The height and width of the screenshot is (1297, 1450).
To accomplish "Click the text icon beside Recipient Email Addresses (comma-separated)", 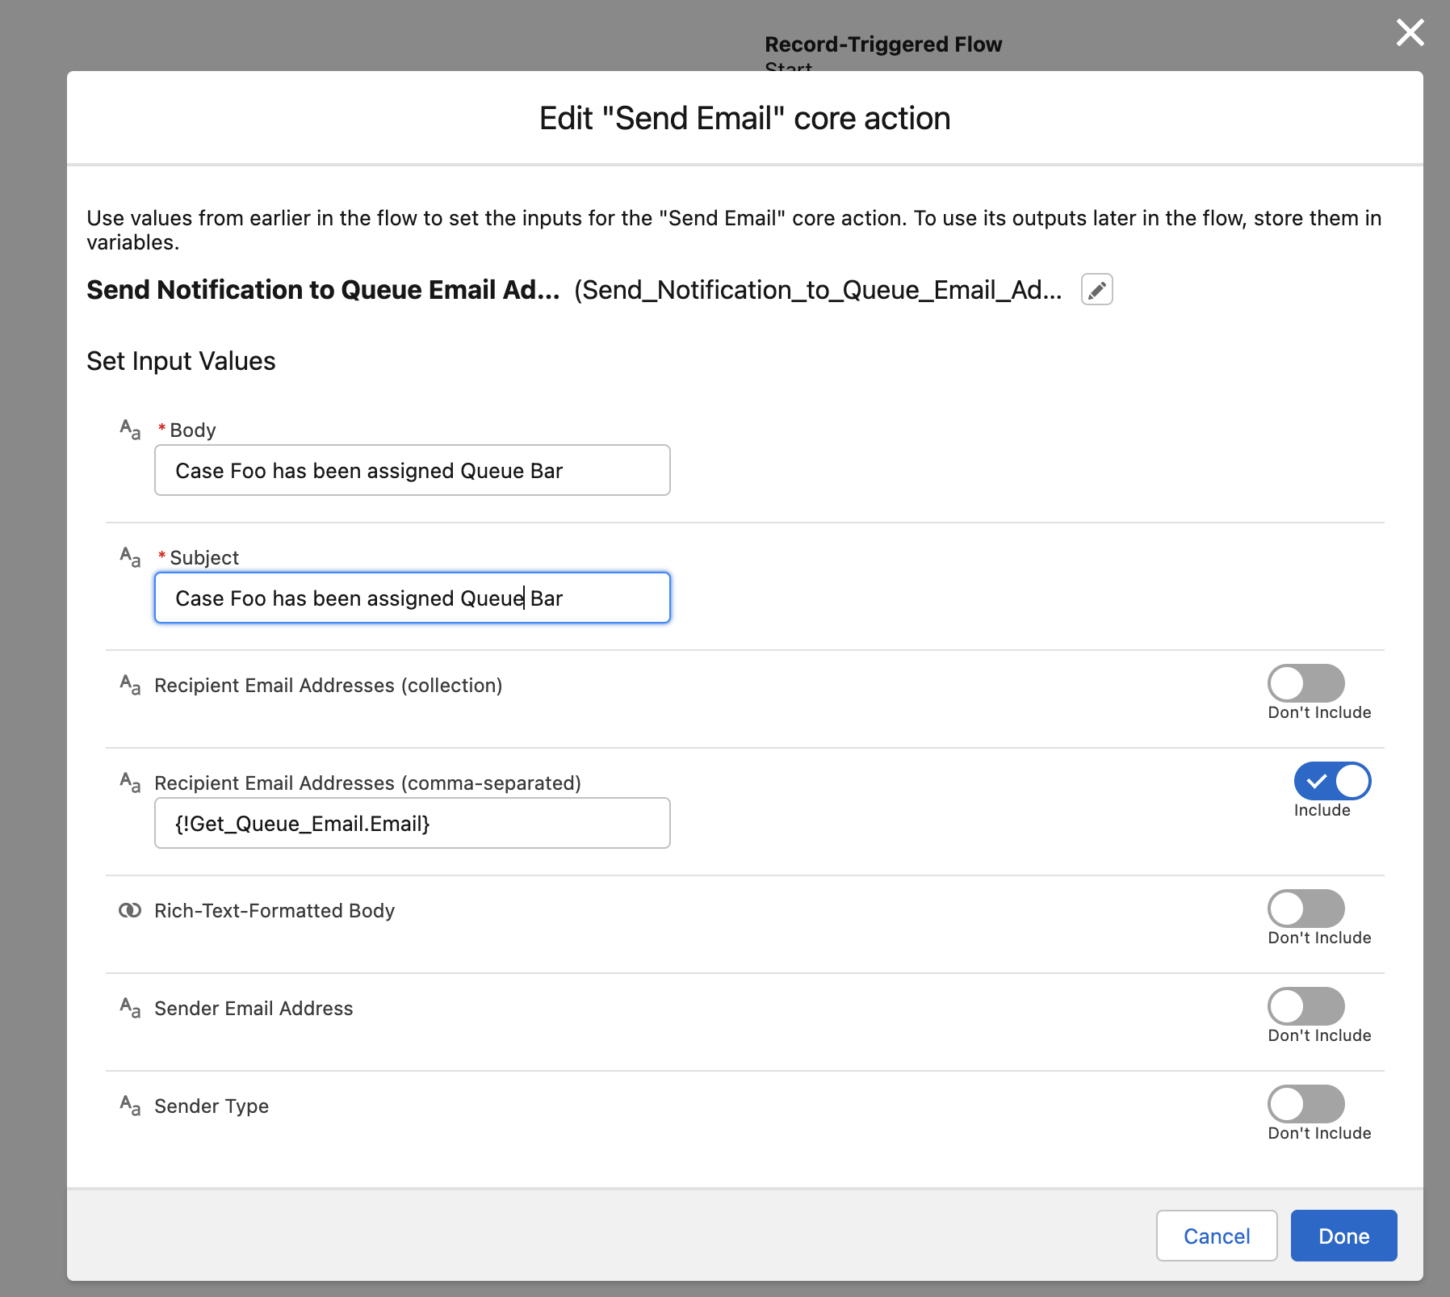I will coord(129,782).
